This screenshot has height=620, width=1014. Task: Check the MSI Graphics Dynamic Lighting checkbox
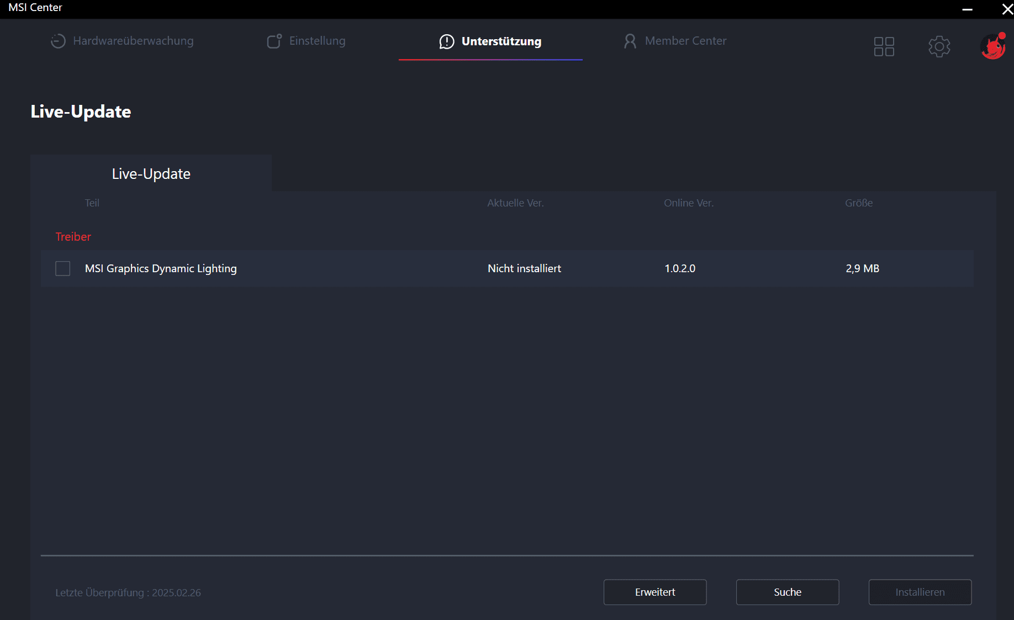(63, 268)
